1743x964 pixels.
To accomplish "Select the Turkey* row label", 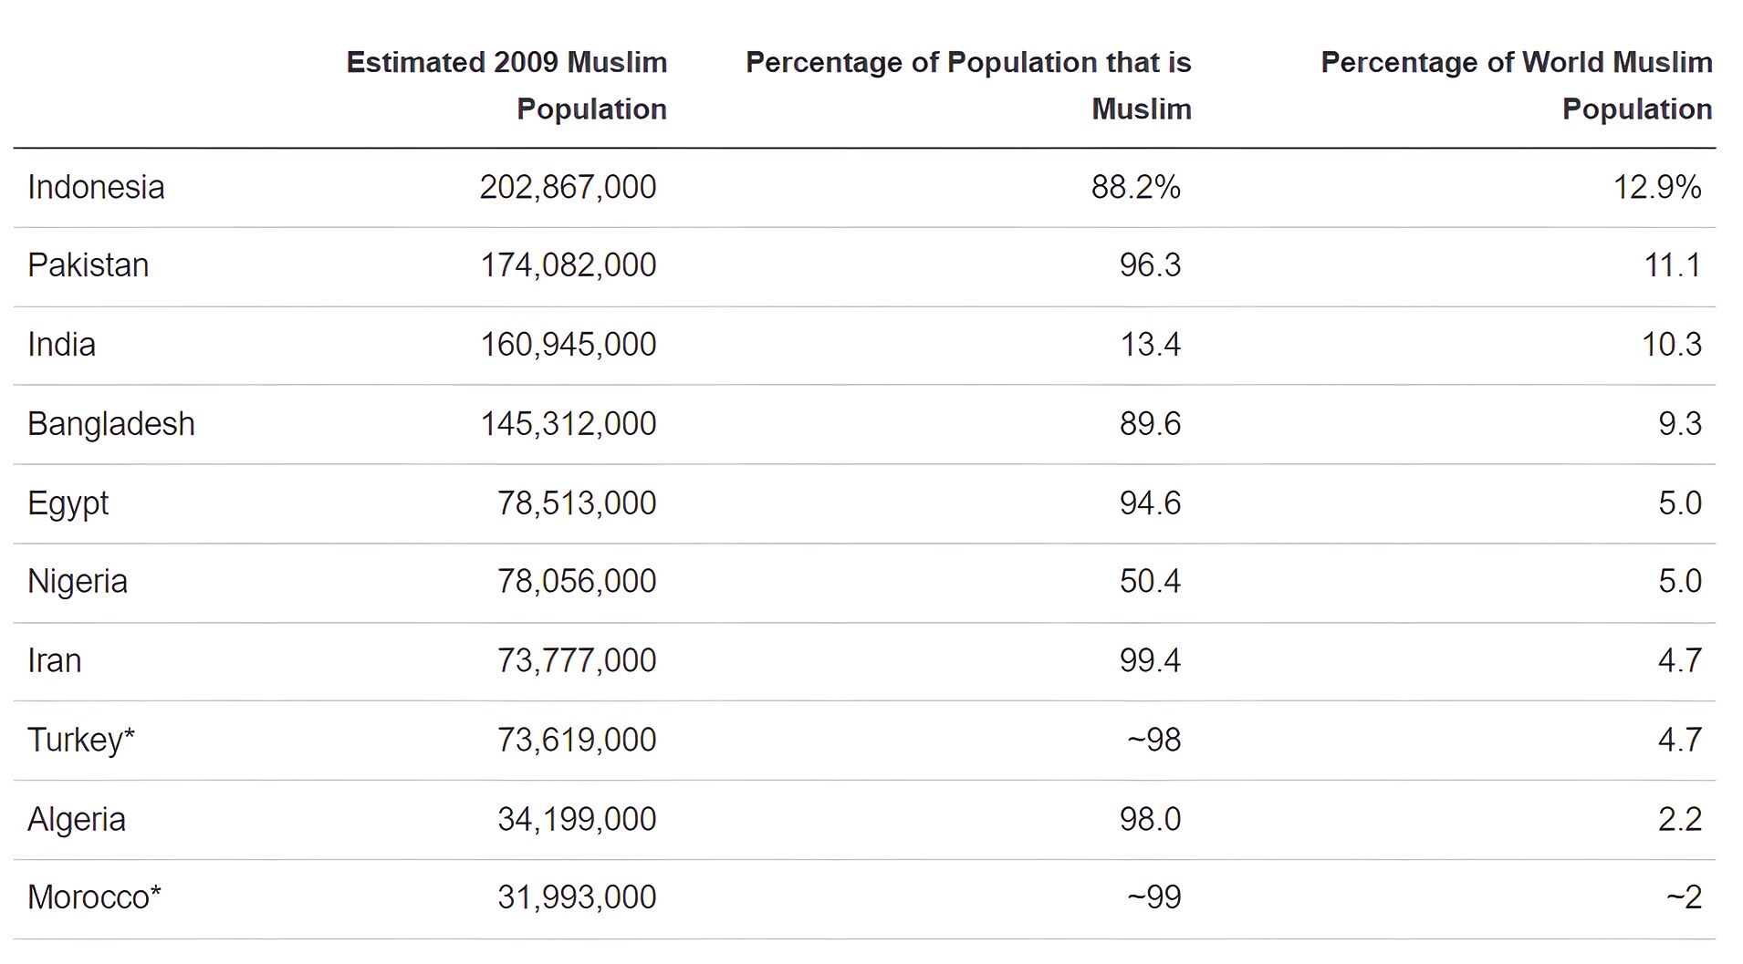I will point(81,740).
